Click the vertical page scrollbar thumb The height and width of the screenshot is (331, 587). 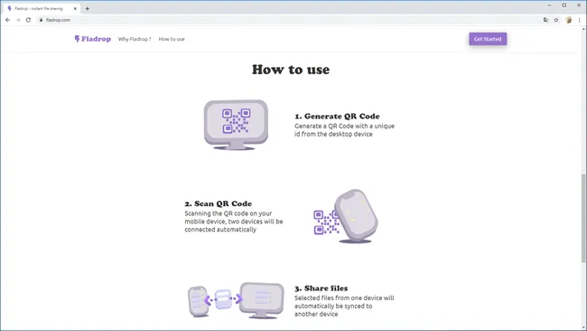pyautogui.click(x=583, y=217)
